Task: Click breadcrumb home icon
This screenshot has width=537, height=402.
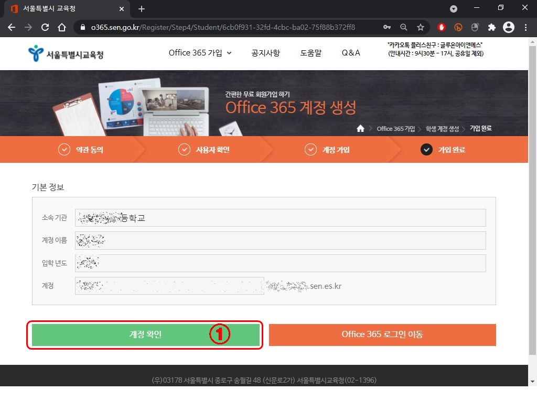Action: click(360, 129)
